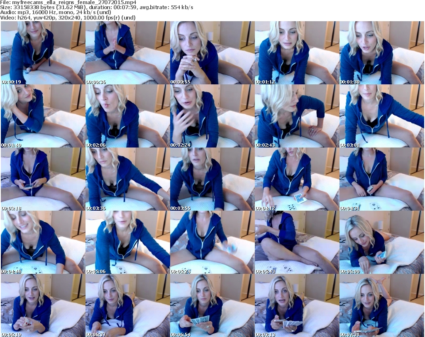Select the thumbnail stamped 00:03:36
The height and width of the screenshot is (337, 425).
(128, 180)
